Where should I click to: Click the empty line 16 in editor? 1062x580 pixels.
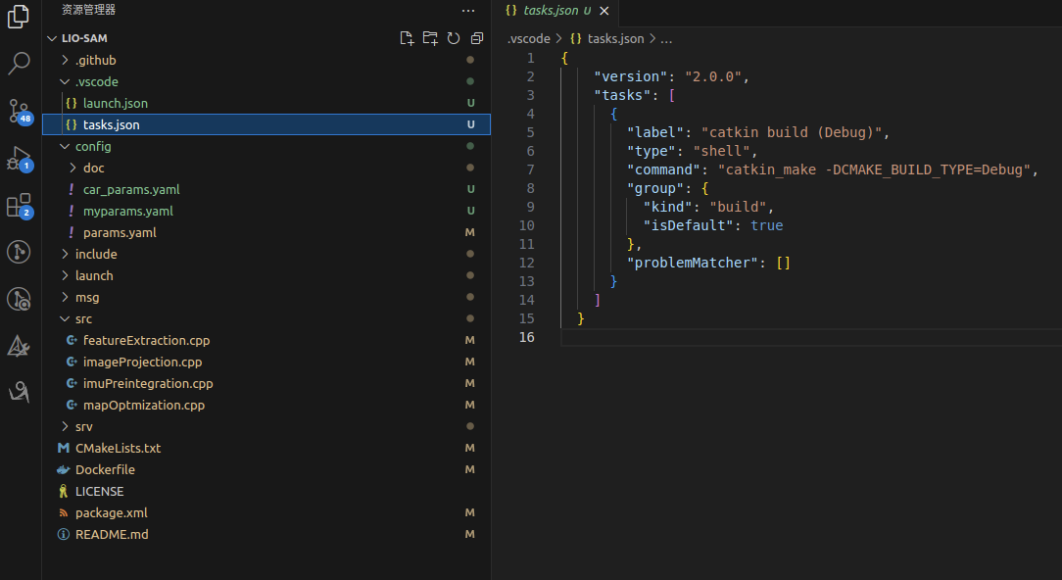(x=784, y=337)
